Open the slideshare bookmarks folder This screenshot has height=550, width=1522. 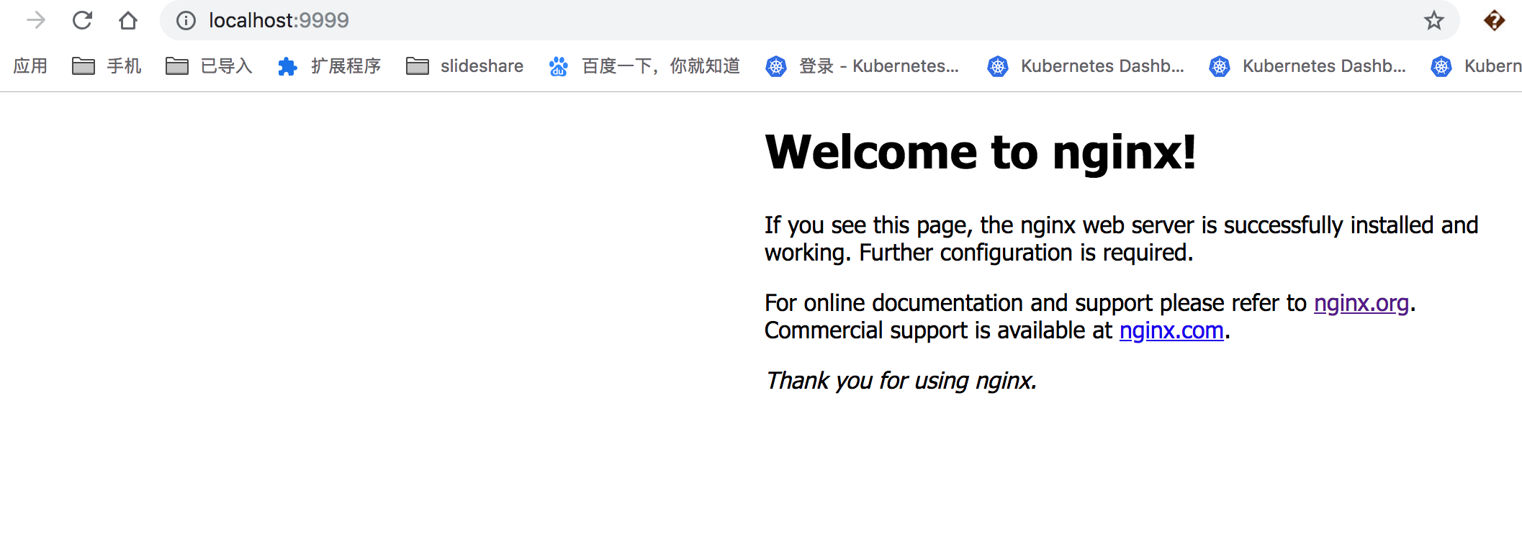(x=464, y=66)
